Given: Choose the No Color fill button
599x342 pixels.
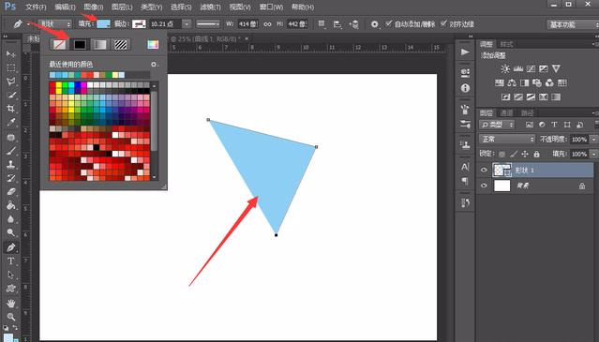Looking at the screenshot, I should point(59,45).
